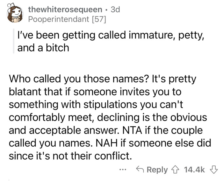Viewport: 223px width, 181px height.
Task: Click the 3d timestamp
Action: (x=115, y=10)
